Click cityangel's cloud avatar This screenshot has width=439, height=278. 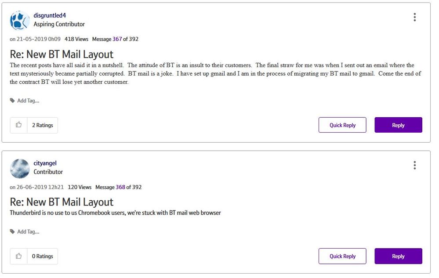[20, 168]
